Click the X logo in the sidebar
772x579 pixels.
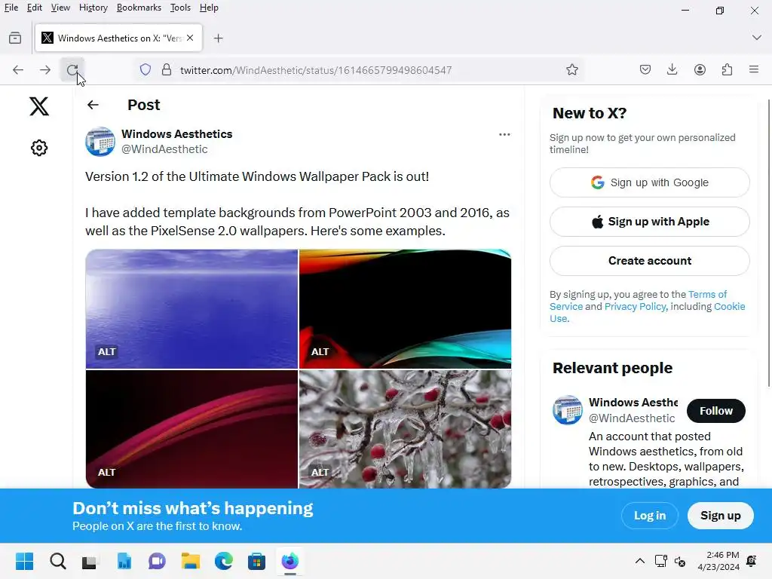pos(39,106)
